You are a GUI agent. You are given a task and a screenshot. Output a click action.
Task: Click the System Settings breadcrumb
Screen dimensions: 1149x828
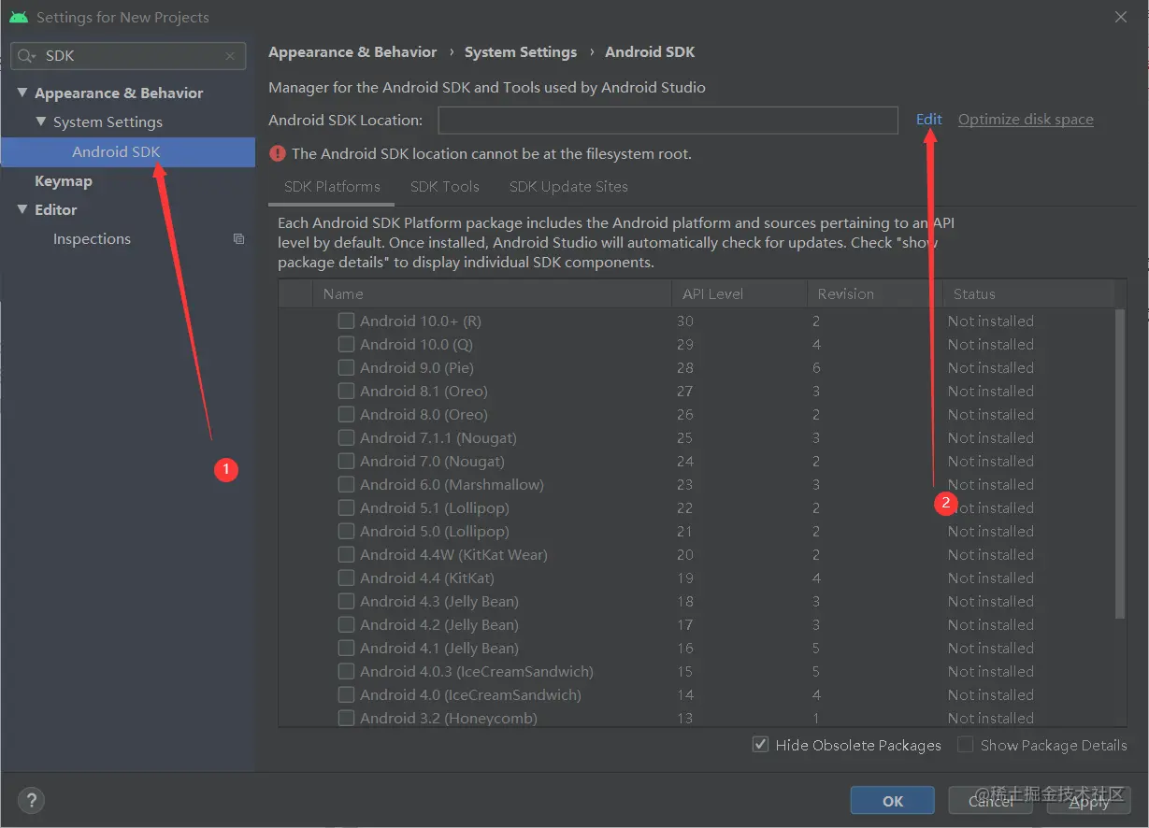[x=521, y=52]
